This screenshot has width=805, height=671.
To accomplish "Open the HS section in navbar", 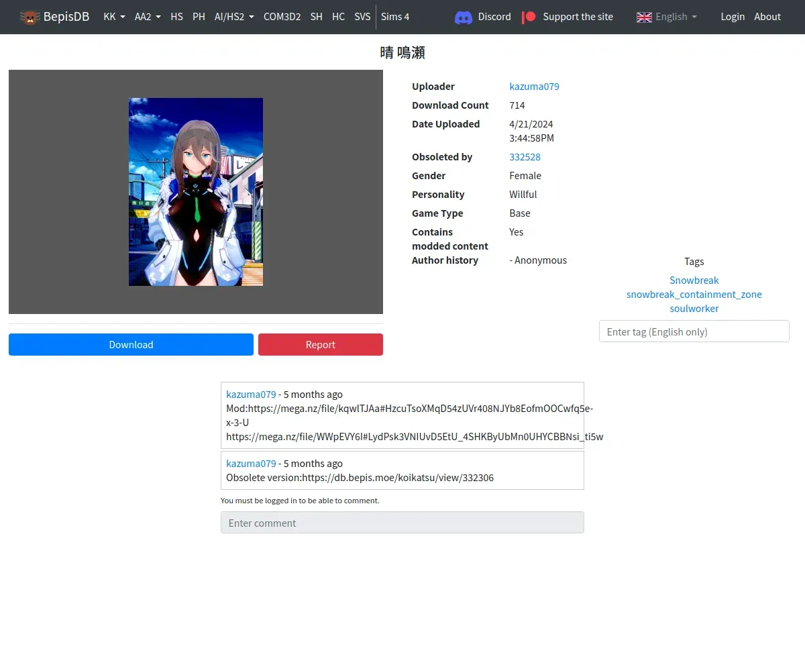I will pos(177,17).
